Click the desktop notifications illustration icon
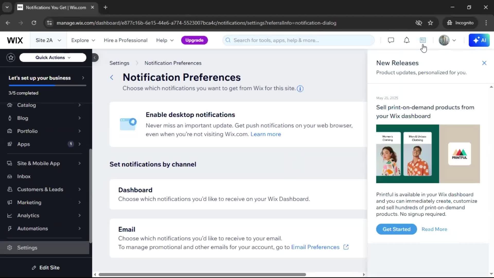The height and width of the screenshot is (278, 494). click(128, 124)
